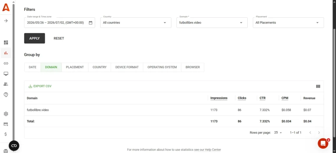Click the Adsterra logo icon
Screen dimensions: 336x153
[x=6, y=8]
